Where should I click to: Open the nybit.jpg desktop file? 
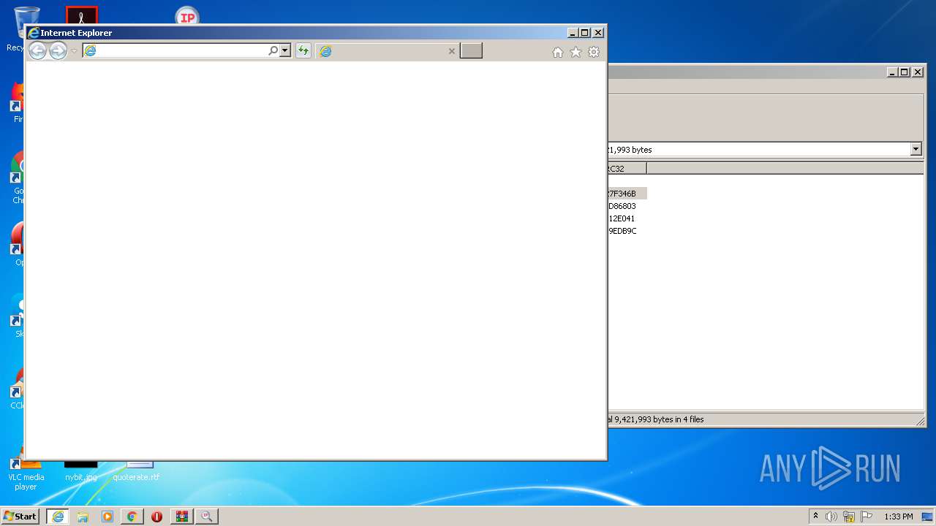pyautogui.click(x=80, y=470)
